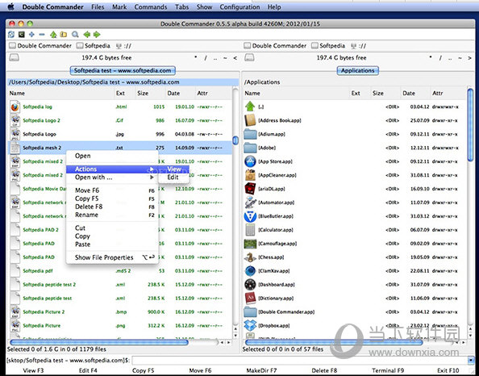
Task: Click the Terminal F9 function button
Action: click(388, 370)
